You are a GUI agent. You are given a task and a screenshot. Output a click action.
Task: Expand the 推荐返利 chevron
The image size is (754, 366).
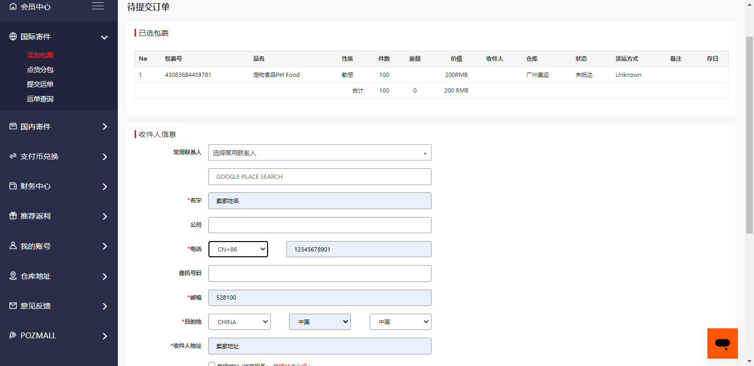pos(105,216)
